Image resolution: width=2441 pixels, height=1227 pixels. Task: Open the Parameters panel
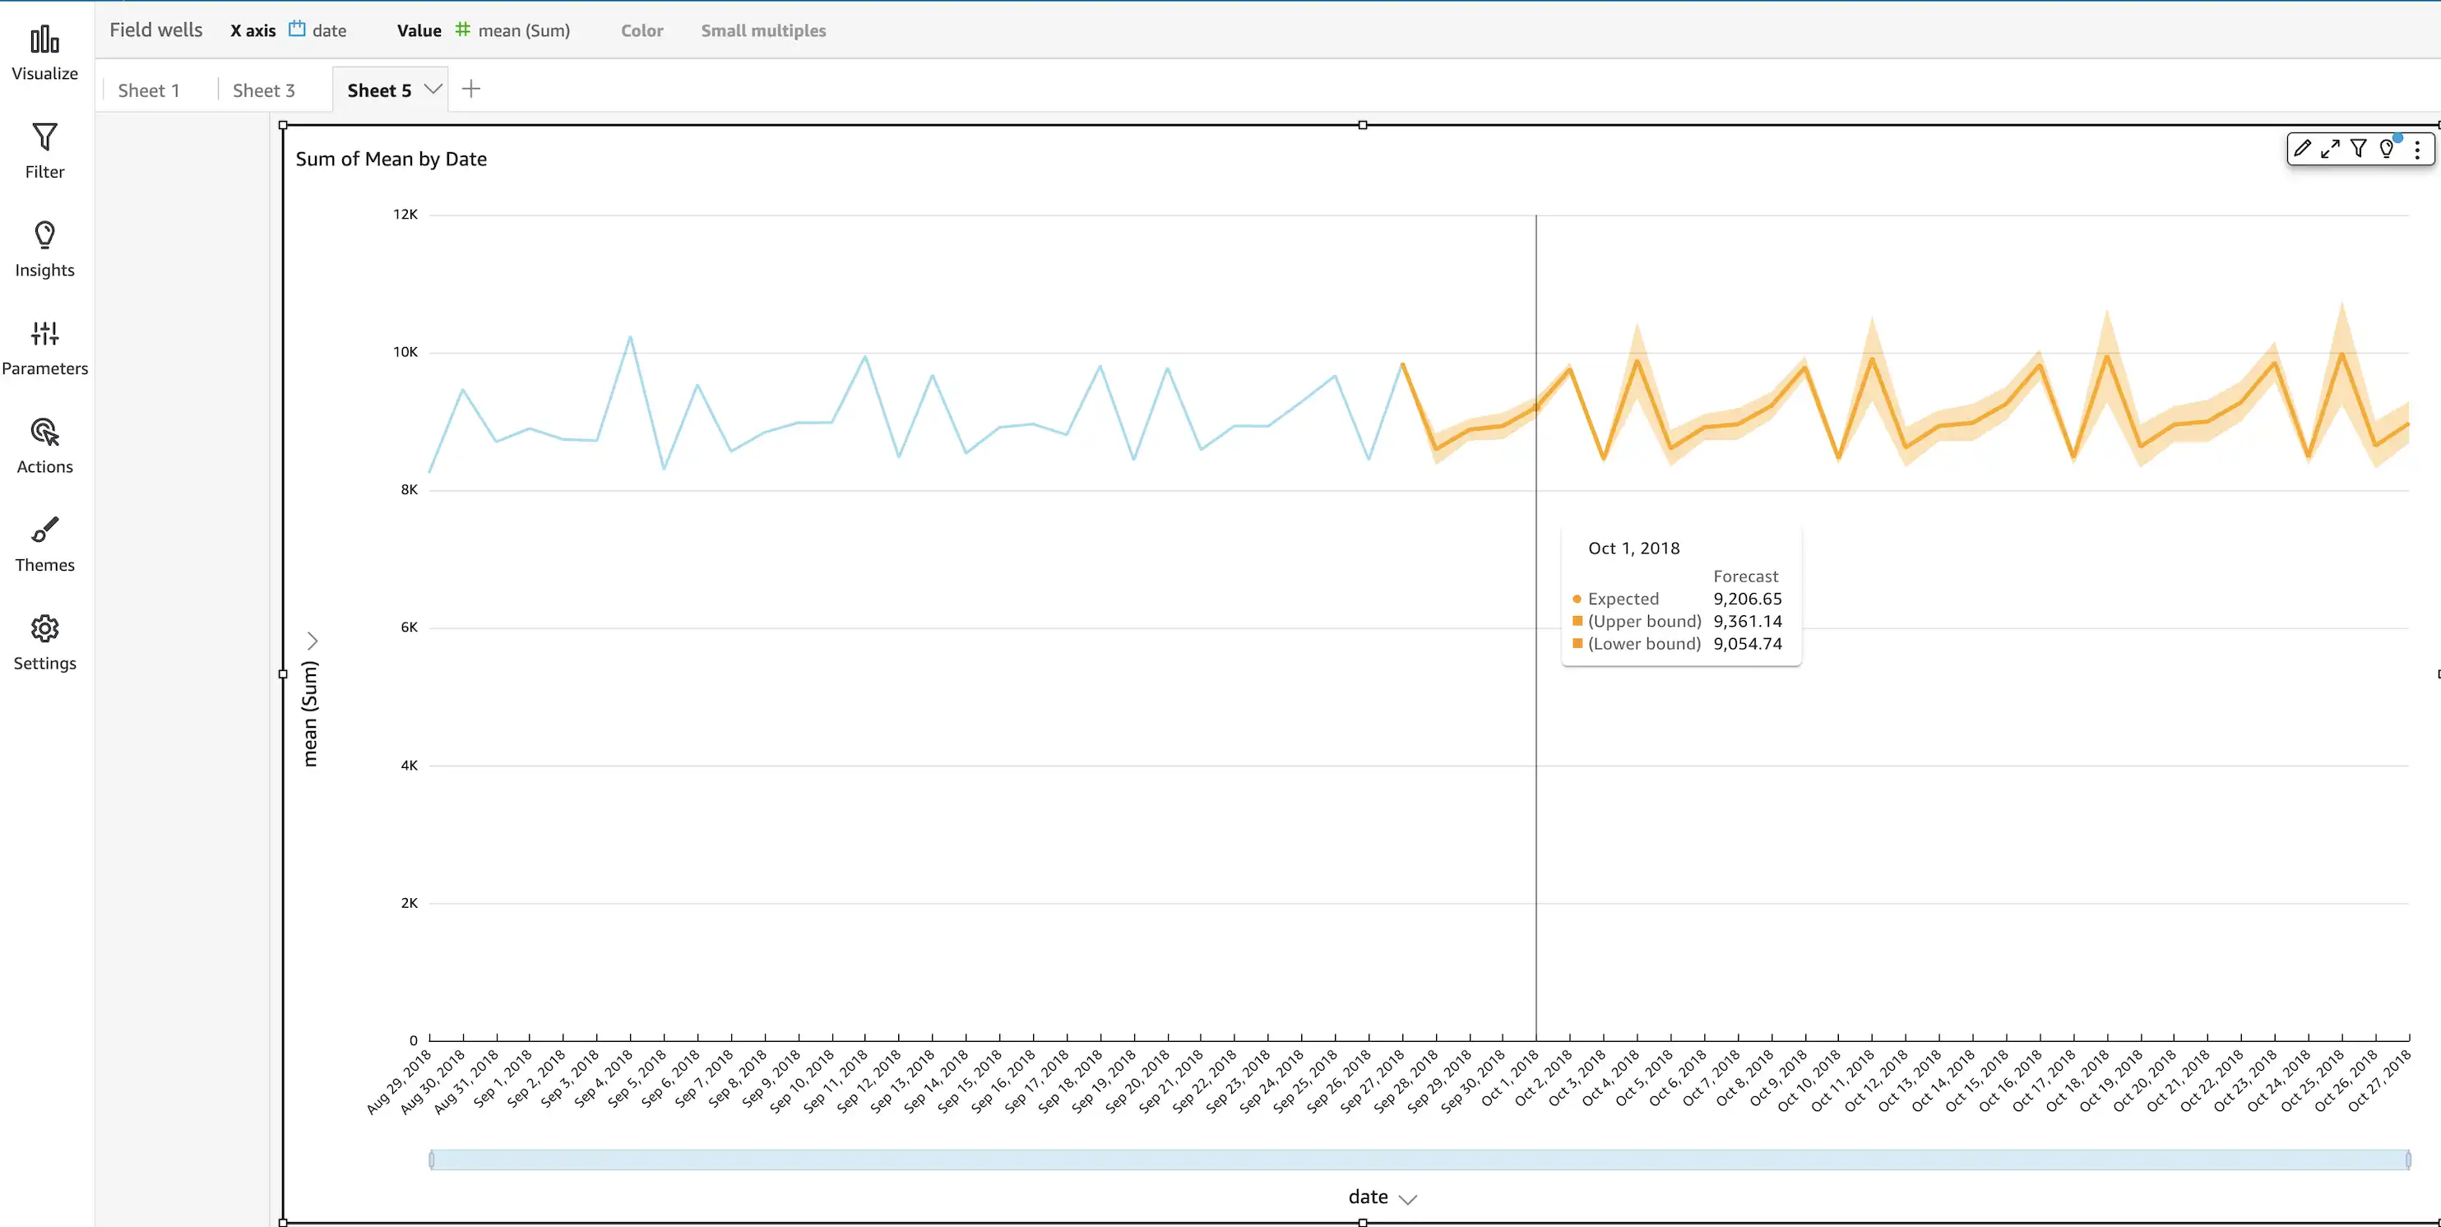pyautogui.click(x=44, y=348)
